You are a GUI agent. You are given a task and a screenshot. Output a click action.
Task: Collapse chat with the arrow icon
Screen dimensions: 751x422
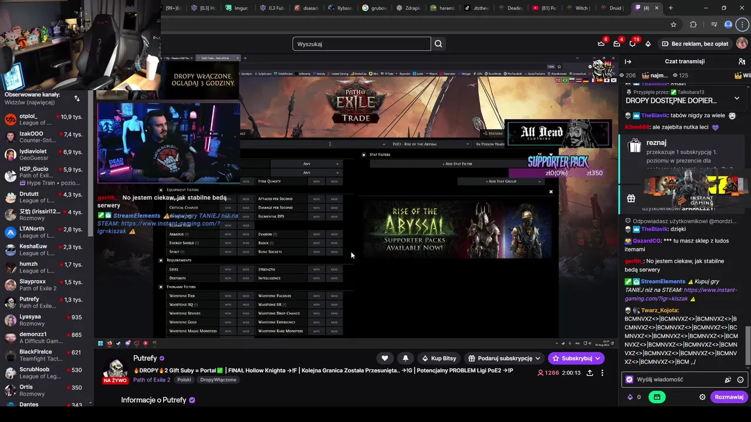tap(628, 62)
